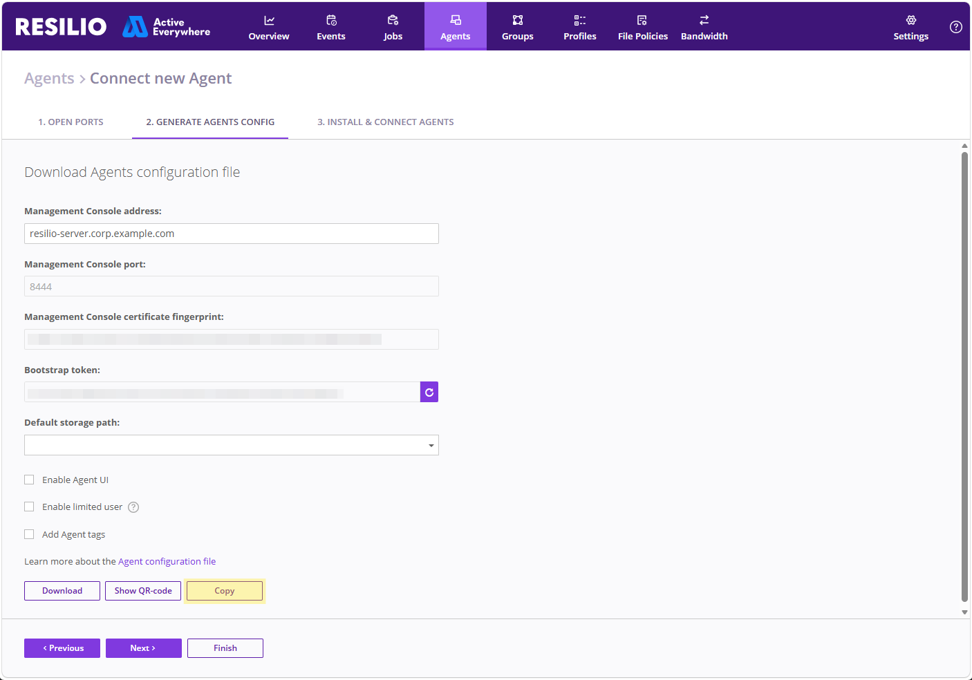
Task: Click the scrollbar up arrow
Action: pyautogui.click(x=964, y=146)
